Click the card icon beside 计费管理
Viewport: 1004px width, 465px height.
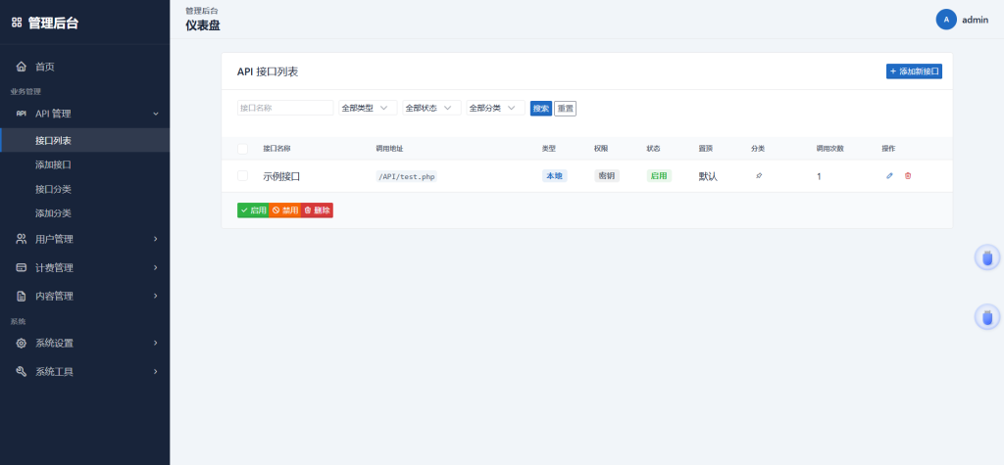[x=22, y=268]
